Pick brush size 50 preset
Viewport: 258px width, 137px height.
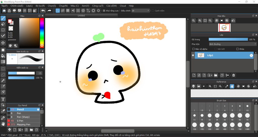click(240, 116)
